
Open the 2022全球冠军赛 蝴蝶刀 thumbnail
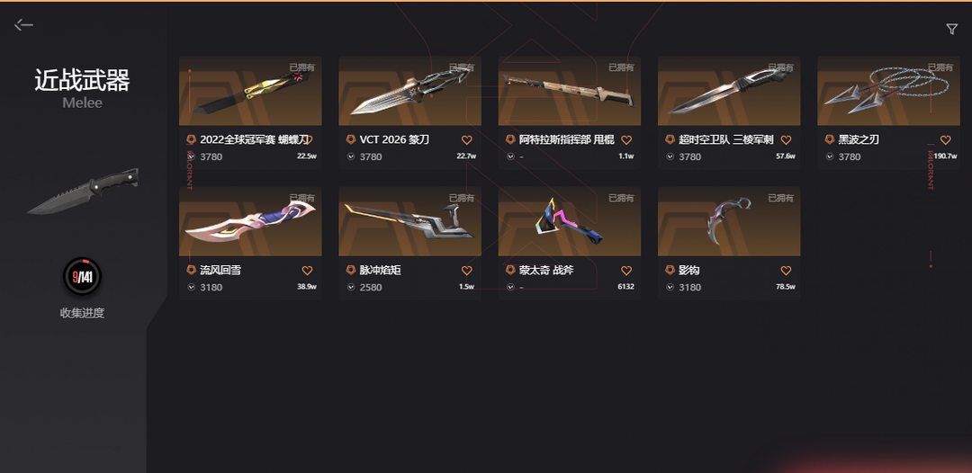(x=250, y=91)
